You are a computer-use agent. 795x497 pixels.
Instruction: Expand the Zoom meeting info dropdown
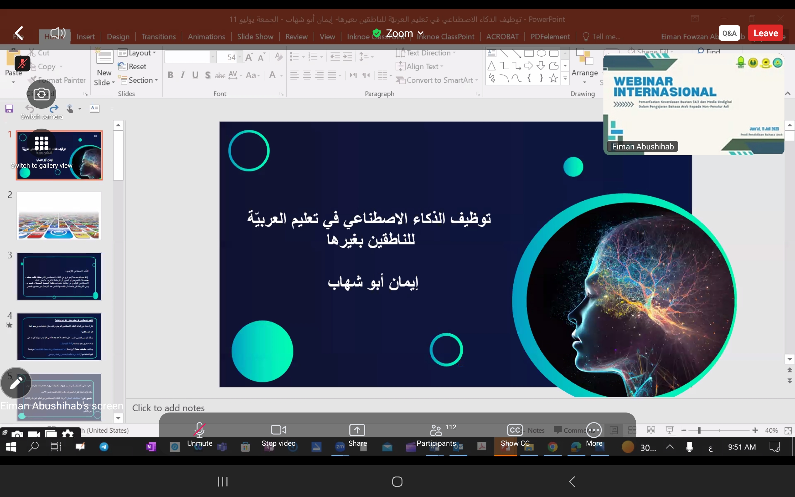(420, 33)
